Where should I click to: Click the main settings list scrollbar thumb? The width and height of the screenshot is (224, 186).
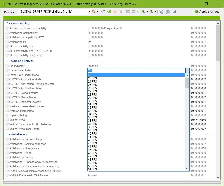pos(218,43)
